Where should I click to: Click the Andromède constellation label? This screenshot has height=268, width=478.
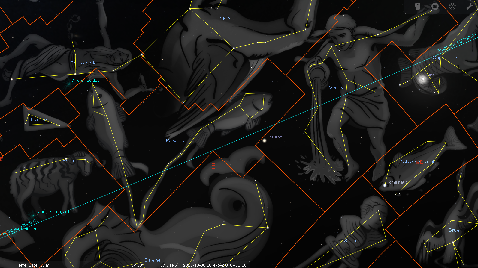[x=83, y=63]
